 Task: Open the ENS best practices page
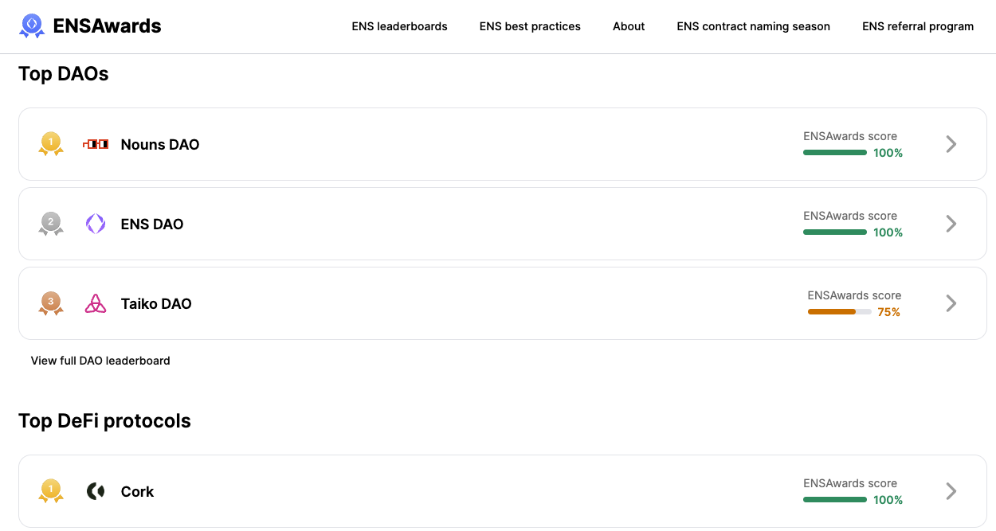click(x=529, y=25)
